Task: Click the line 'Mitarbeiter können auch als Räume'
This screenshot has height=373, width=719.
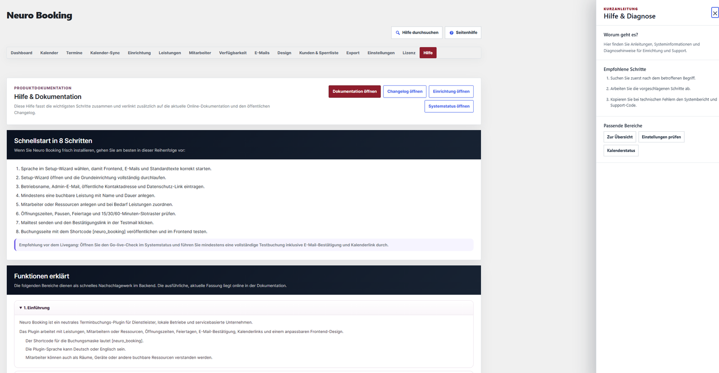Action: [x=119, y=358]
